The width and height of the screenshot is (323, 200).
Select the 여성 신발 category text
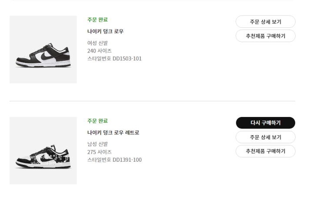(97, 43)
